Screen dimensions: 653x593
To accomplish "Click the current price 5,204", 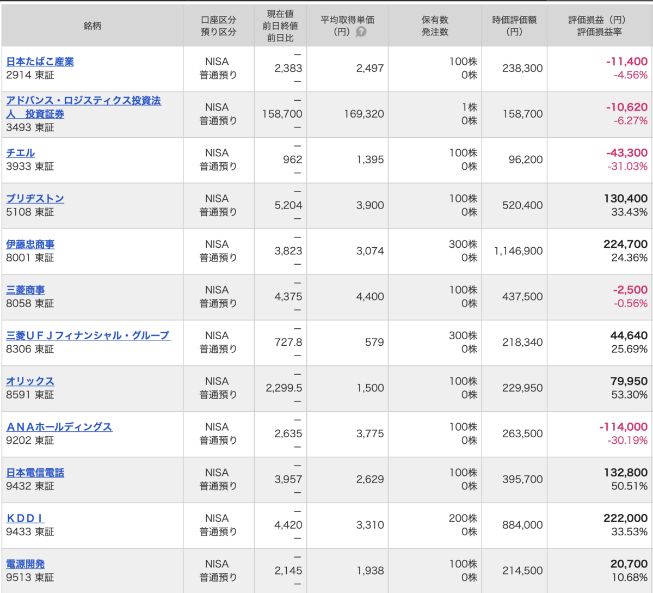I will [288, 205].
